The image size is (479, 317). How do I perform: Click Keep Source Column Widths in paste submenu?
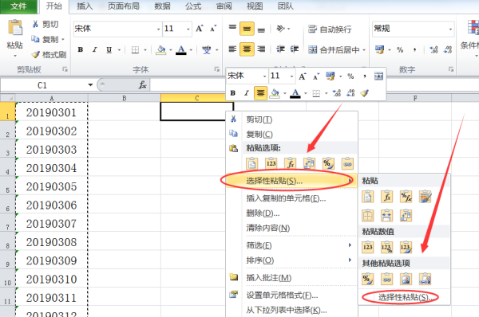point(386,216)
